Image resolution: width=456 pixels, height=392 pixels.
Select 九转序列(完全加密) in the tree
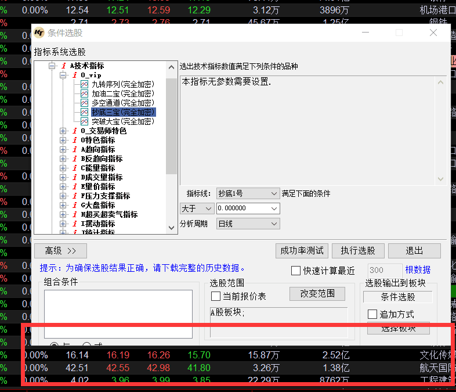coord(123,84)
